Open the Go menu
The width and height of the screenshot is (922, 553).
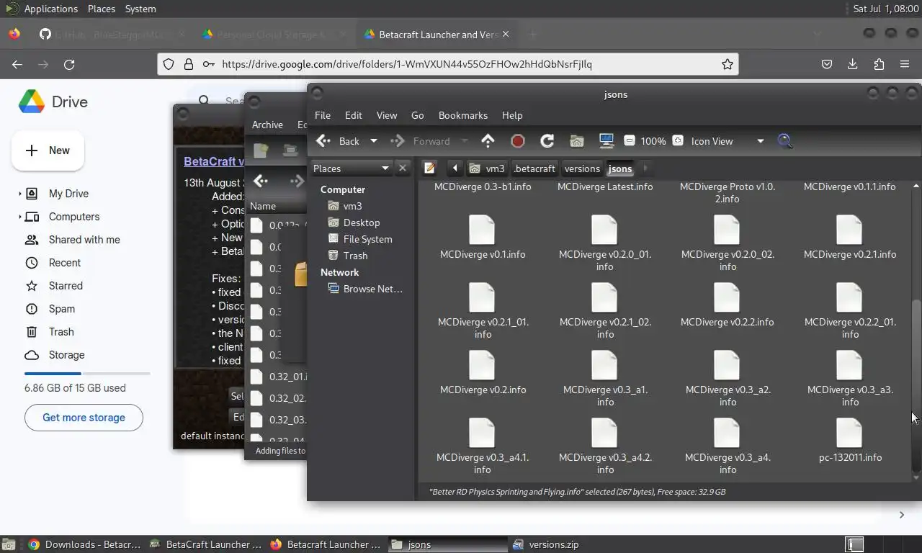[417, 115]
